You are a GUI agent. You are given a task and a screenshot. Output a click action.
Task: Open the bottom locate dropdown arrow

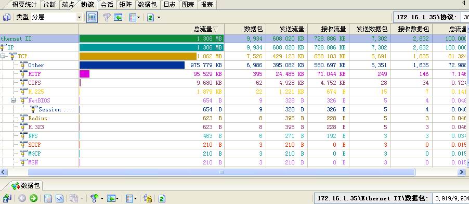pyautogui.click(x=118, y=199)
